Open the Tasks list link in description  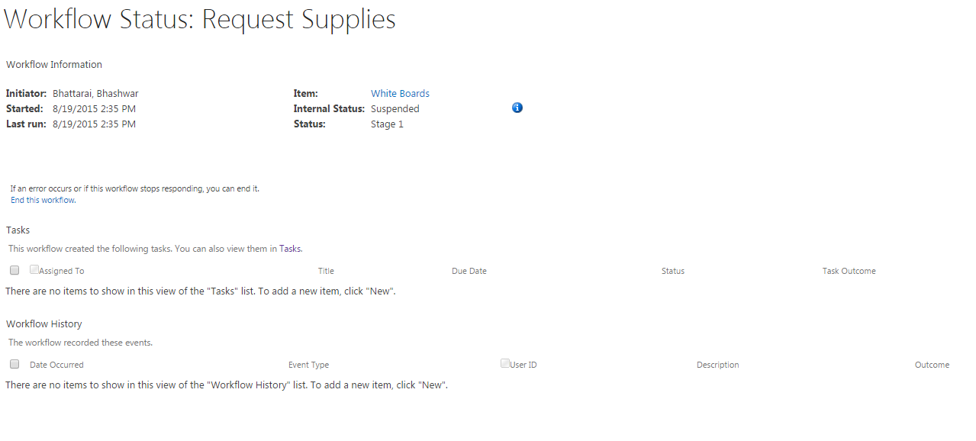click(290, 248)
